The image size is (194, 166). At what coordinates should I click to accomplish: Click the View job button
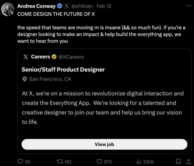pyautogui.click(x=104, y=144)
